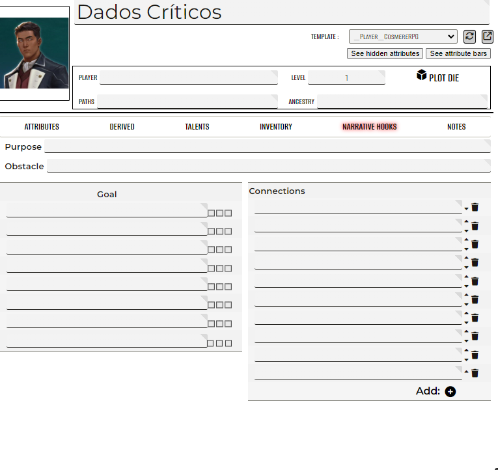Tick the second checkbox of the first goal
The image size is (498, 470).
pyautogui.click(x=219, y=213)
